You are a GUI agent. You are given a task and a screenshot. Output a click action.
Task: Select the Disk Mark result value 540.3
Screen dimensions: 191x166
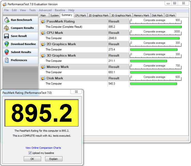[x=112, y=84]
